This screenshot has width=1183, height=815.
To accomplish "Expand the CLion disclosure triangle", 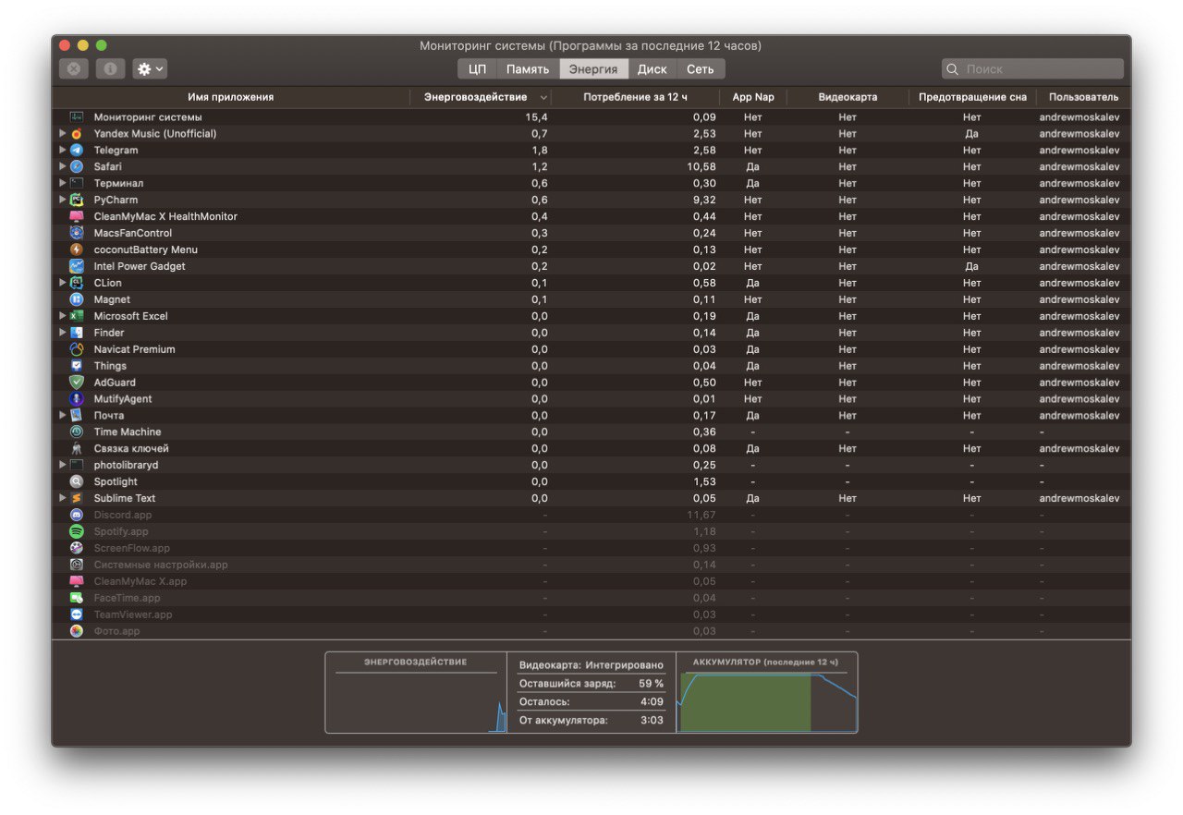I will tap(63, 283).
